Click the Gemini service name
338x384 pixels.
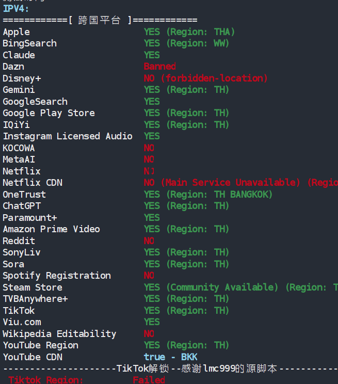(x=19, y=90)
